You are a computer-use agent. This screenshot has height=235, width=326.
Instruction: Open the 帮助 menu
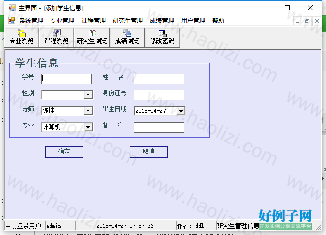(x=218, y=21)
